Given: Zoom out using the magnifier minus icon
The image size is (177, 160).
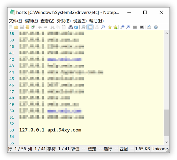Looking at the screenshot, I should tap(128, 27).
